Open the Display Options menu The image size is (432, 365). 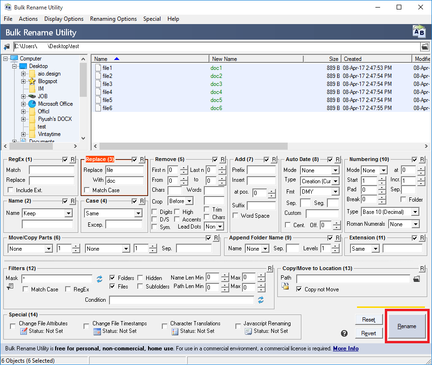[x=64, y=19]
